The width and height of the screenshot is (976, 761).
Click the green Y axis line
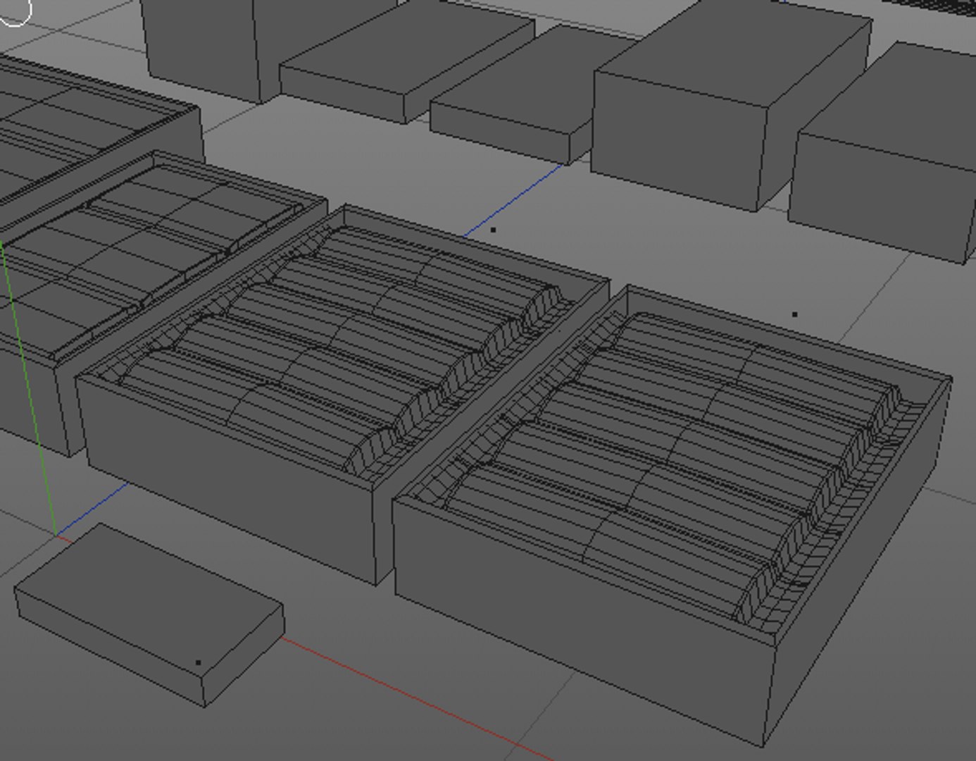[x=28, y=388]
